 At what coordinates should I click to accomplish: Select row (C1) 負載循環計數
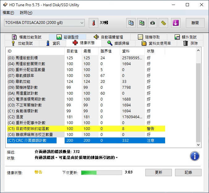[86, 111]
